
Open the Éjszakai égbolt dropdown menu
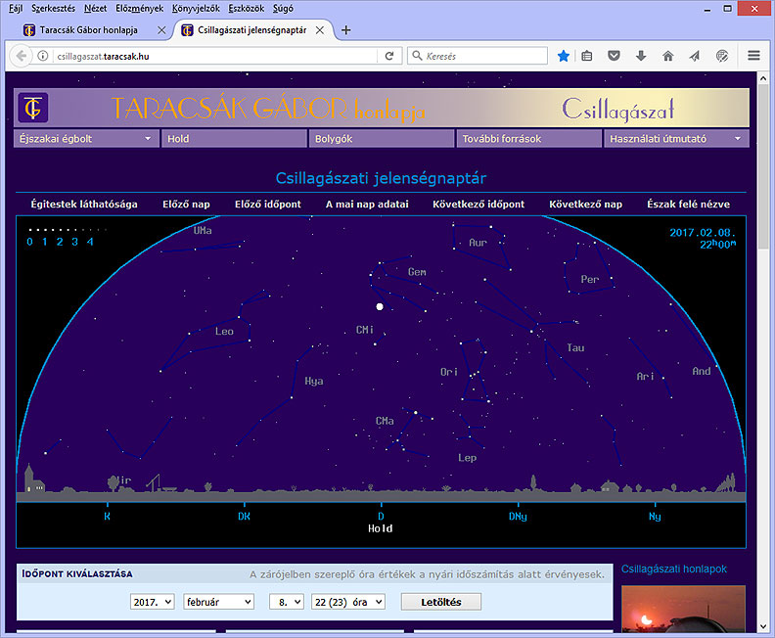[87, 139]
